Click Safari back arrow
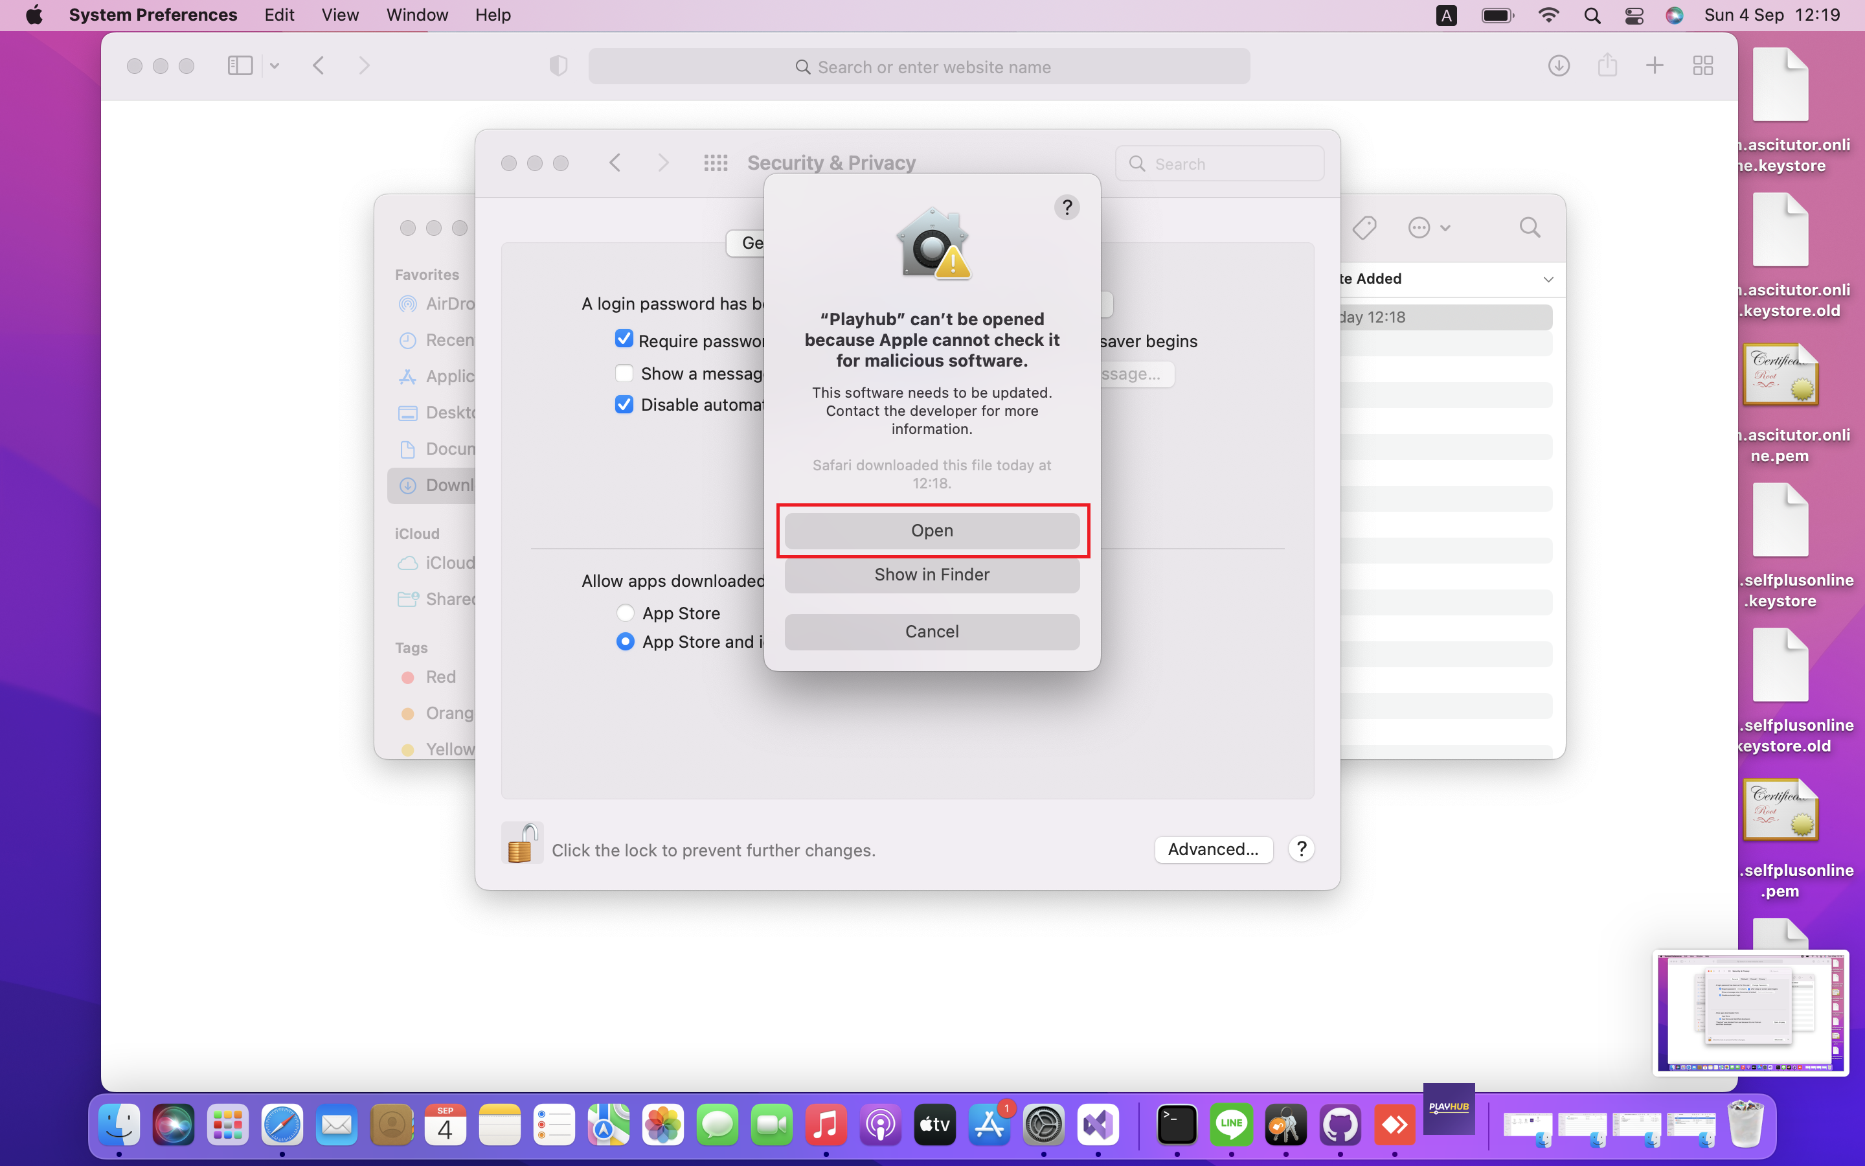1865x1166 pixels. tap(319, 65)
